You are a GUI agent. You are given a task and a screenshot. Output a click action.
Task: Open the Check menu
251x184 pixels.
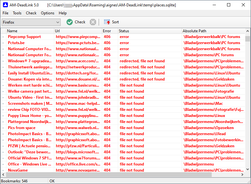click(x=31, y=13)
